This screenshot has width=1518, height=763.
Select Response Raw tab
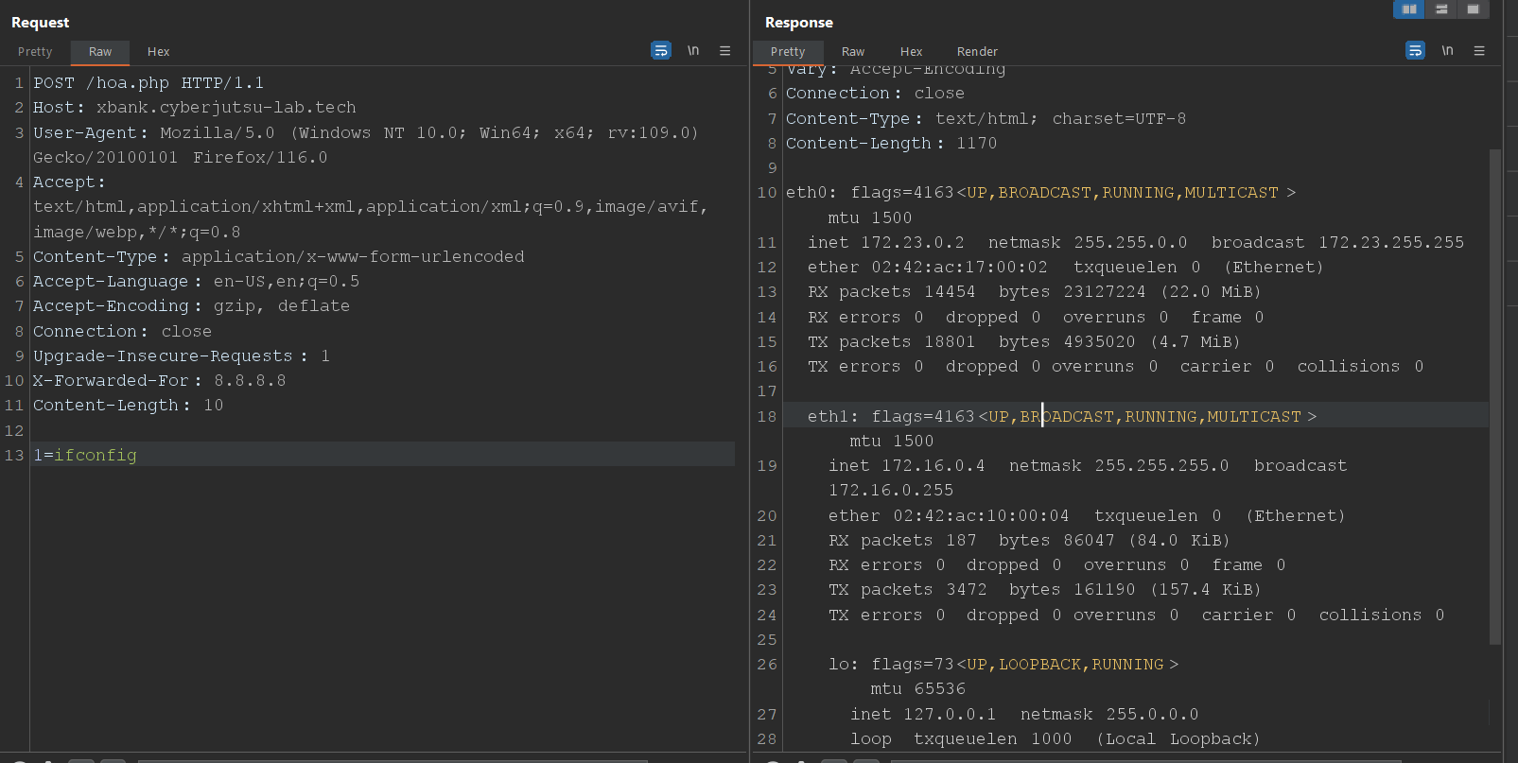(x=853, y=52)
